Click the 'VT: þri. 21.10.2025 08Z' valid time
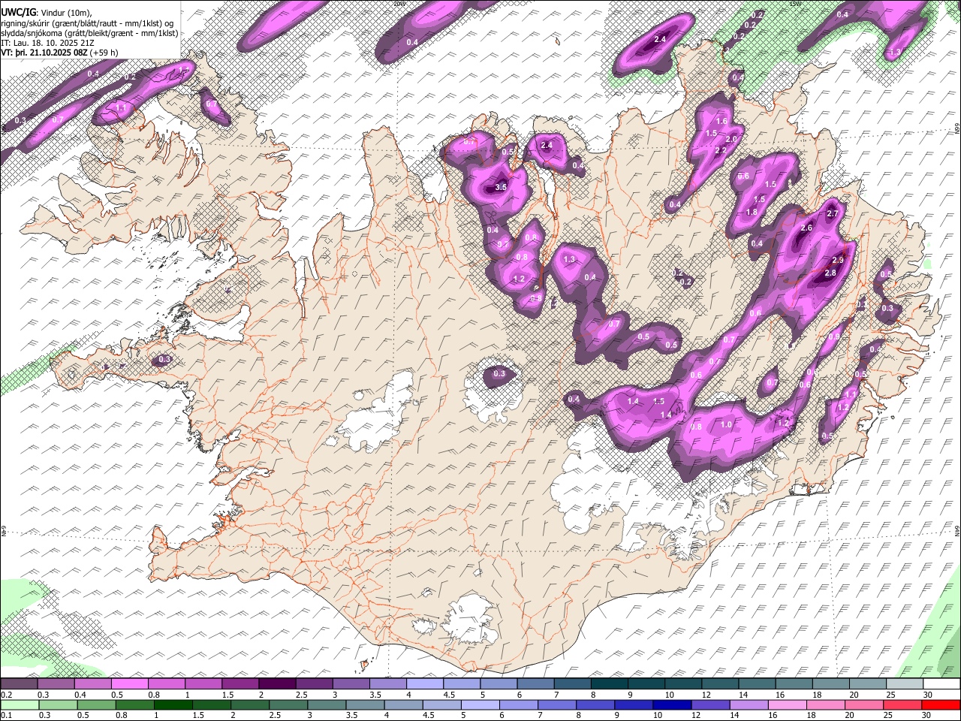This screenshot has height=721, width=961. (44, 53)
